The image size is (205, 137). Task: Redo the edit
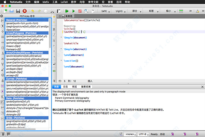coord(39,11)
